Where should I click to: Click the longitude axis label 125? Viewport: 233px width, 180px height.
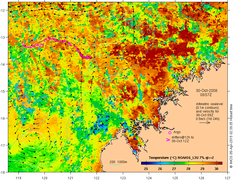[175, 178]
